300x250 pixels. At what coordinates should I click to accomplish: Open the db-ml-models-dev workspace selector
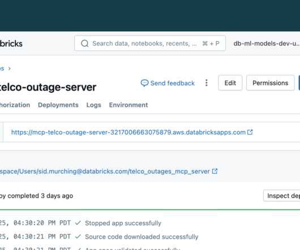click(x=267, y=44)
